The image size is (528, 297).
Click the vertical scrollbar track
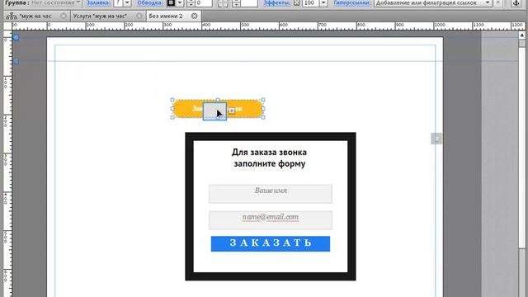pyautogui.click(x=522, y=168)
